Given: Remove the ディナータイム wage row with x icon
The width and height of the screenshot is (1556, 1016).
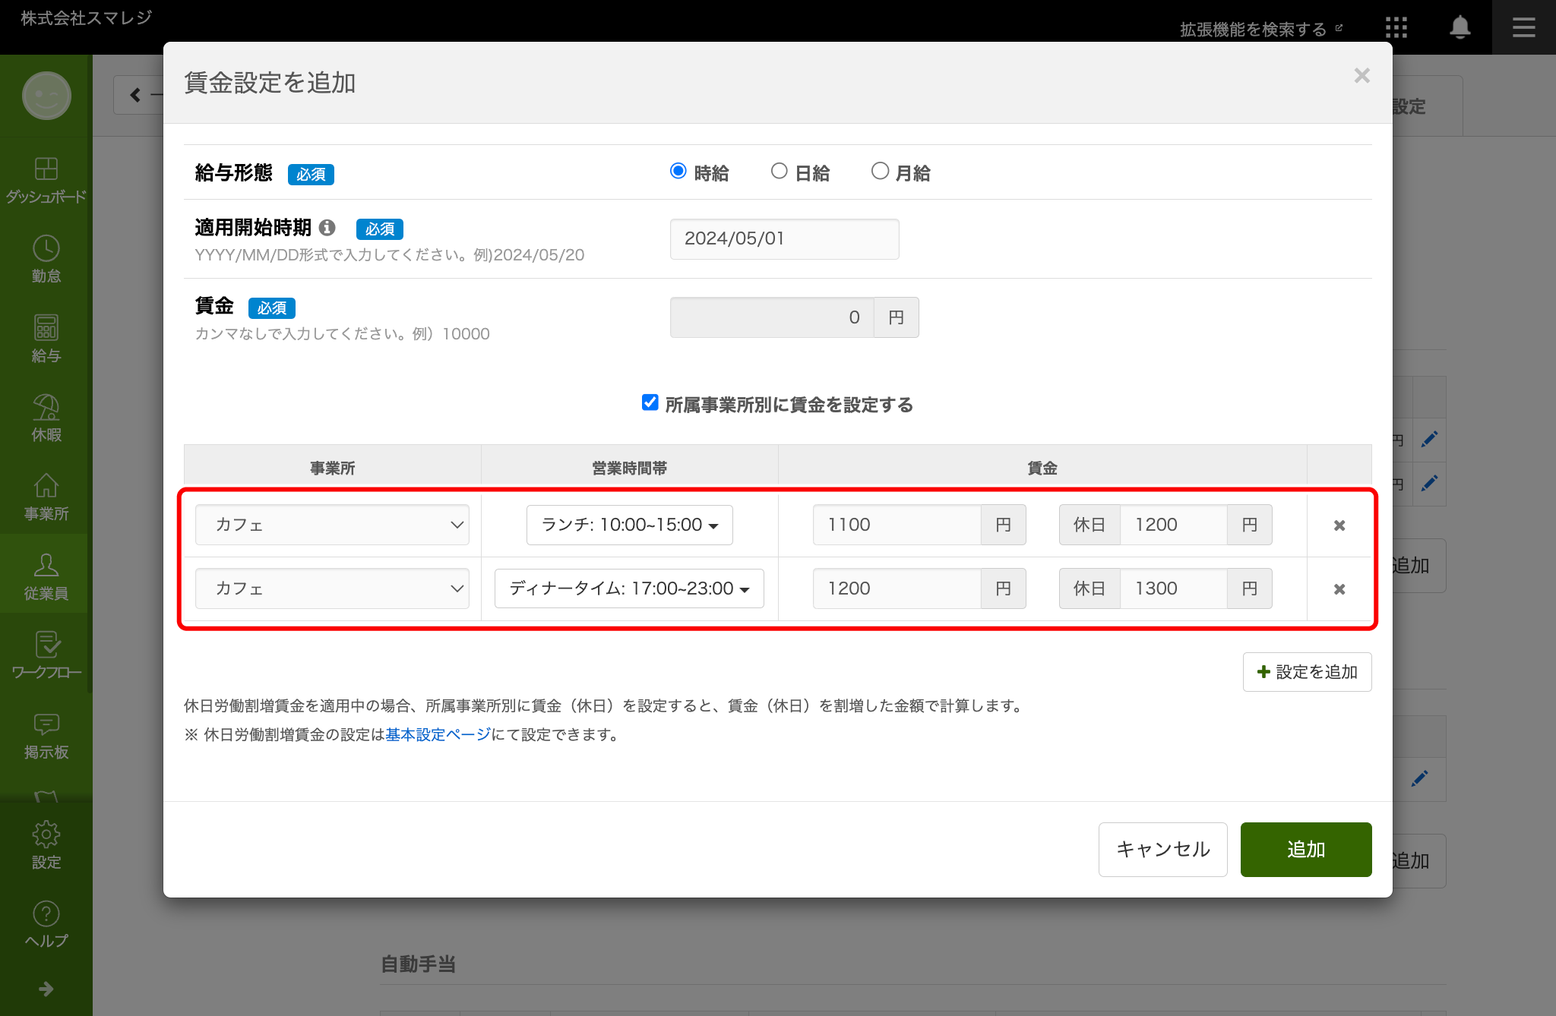Looking at the screenshot, I should (1339, 589).
